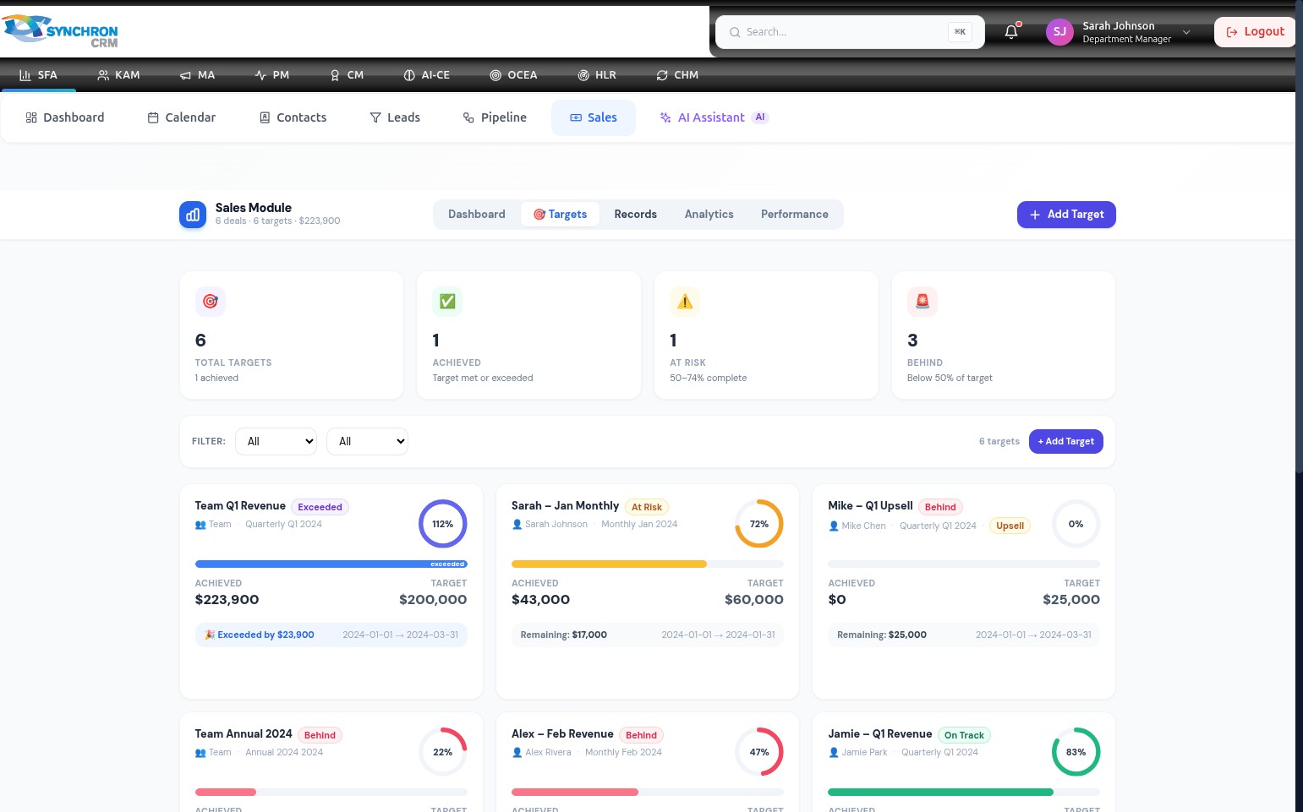Switch to the Performance tab
Viewport: 1303px width, 812px height.
795,215
